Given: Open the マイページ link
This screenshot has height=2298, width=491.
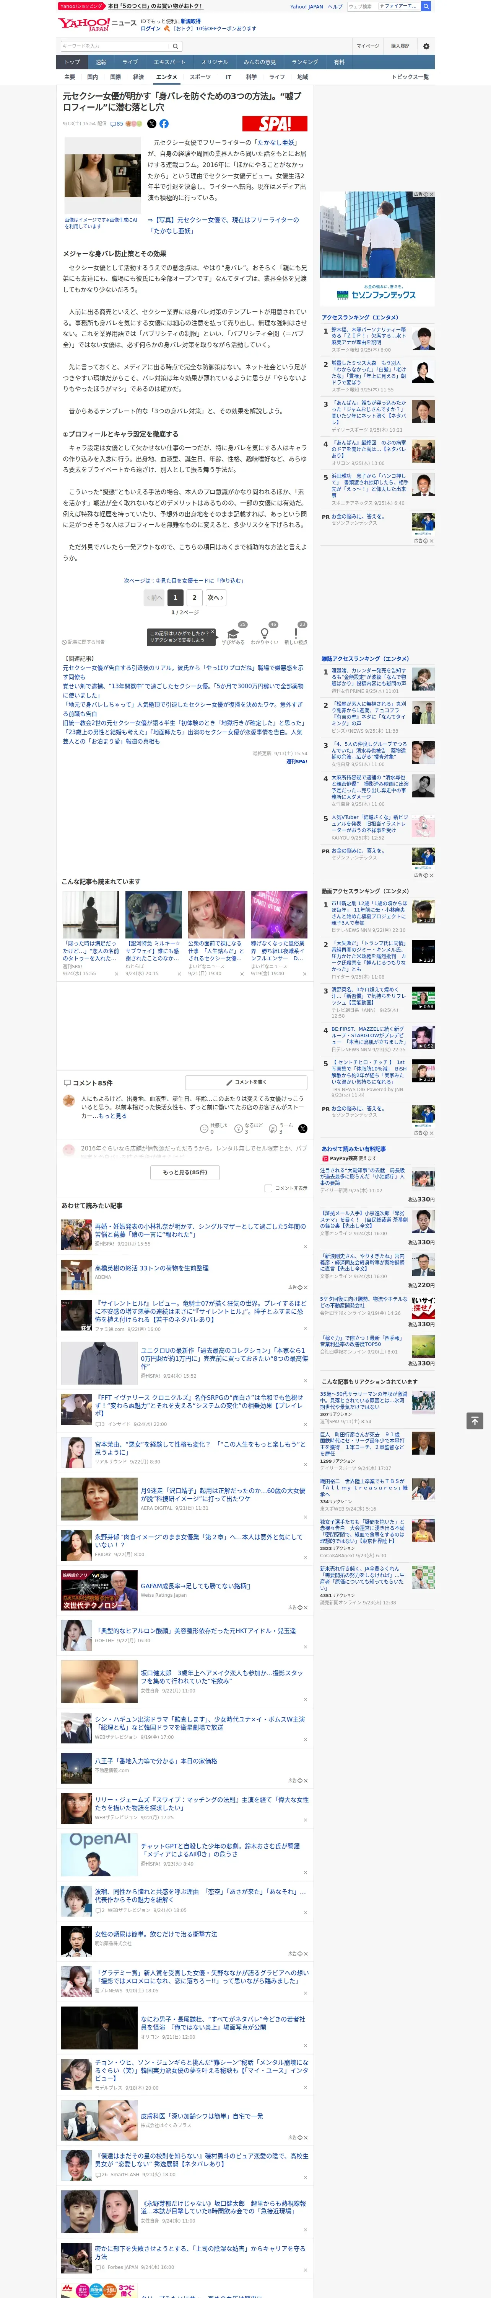Looking at the screenshot, I should click(368, 46).
